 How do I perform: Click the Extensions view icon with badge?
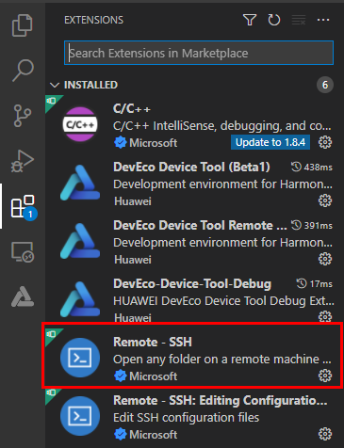tap(24, 207)
